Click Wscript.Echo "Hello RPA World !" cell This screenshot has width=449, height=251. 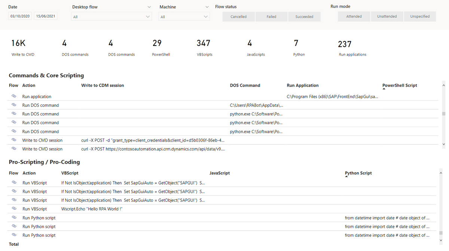pos(92,209)
